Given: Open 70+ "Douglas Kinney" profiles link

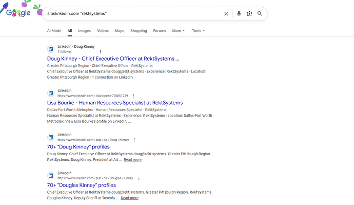Looking at the screenshot, I should coord(82,185).
